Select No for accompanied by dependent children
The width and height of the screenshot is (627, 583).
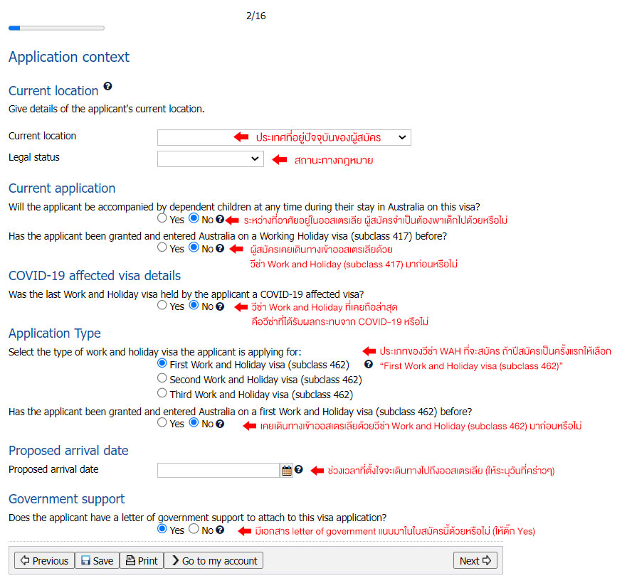(194, 218)
